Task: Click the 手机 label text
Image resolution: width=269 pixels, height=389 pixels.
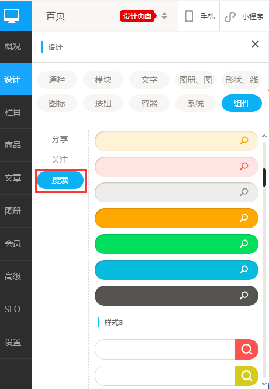Action: [x=208, y=16]
